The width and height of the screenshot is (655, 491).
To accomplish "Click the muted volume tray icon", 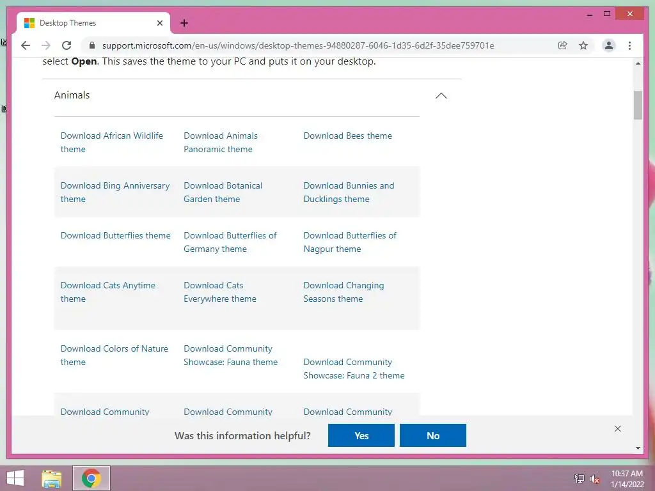I will [595, 478].
